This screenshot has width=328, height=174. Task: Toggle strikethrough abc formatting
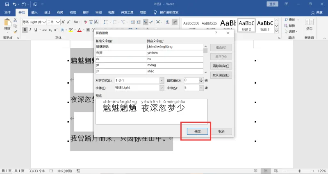pyautogui.click(x=45, y=30)
